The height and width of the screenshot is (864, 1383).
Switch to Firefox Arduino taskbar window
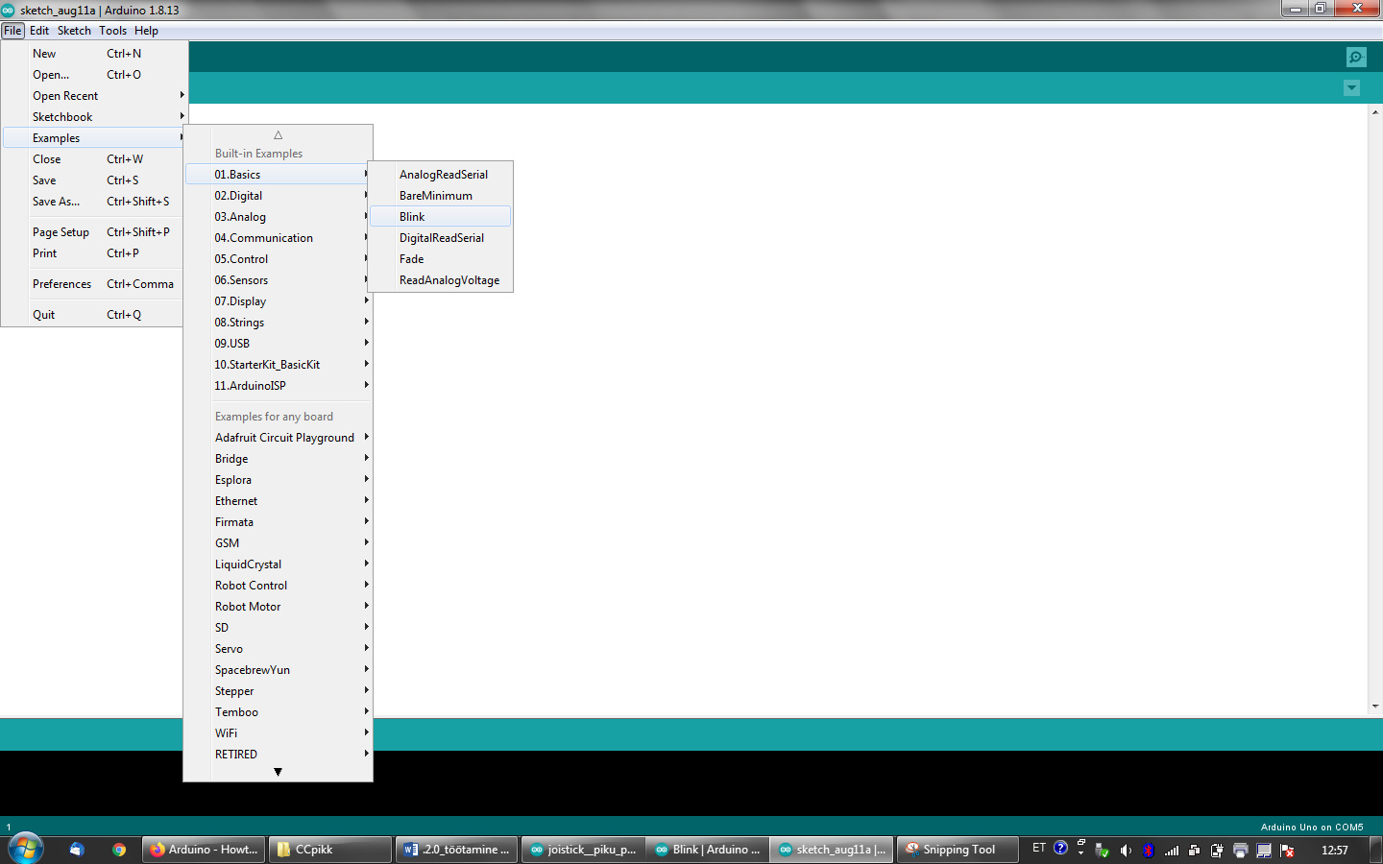(204, 850)
